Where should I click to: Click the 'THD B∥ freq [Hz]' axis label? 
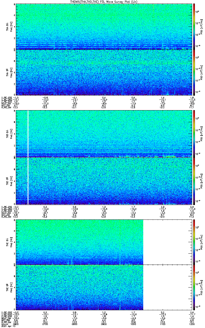tap(9, 181)
